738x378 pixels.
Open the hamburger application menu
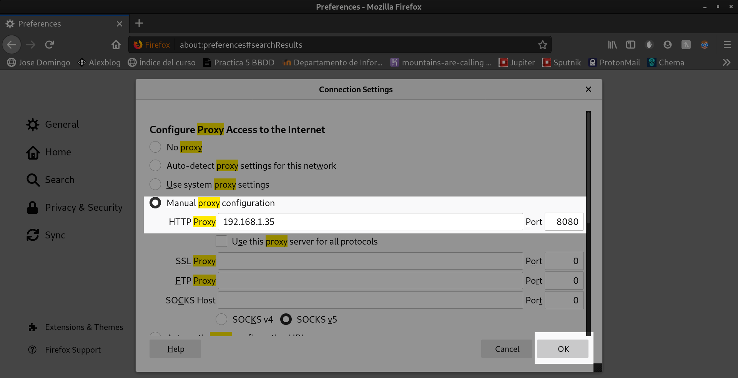pyautogui.click(x=727, y=45)
